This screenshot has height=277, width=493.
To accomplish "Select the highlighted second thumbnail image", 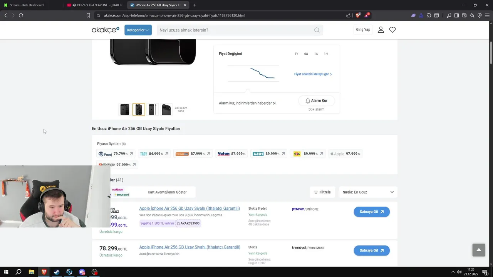I will (x=139, y=110).
